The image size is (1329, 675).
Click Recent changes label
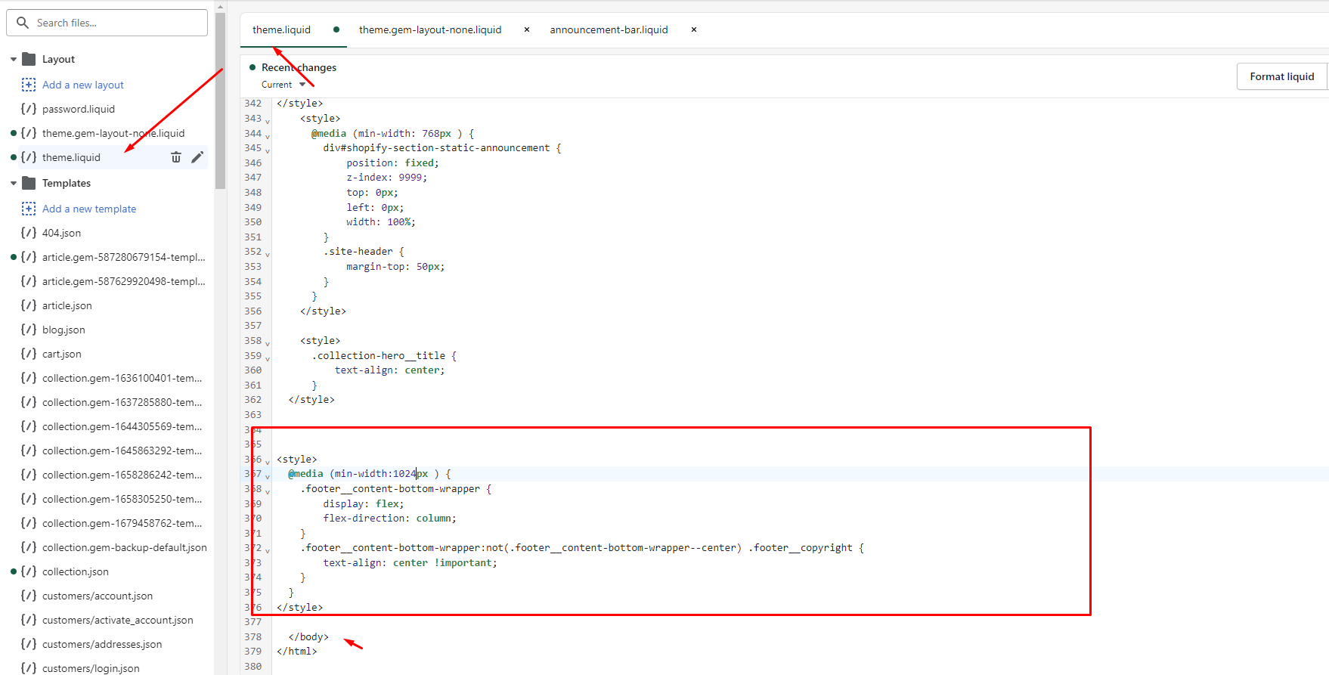(x=299, y=67)
